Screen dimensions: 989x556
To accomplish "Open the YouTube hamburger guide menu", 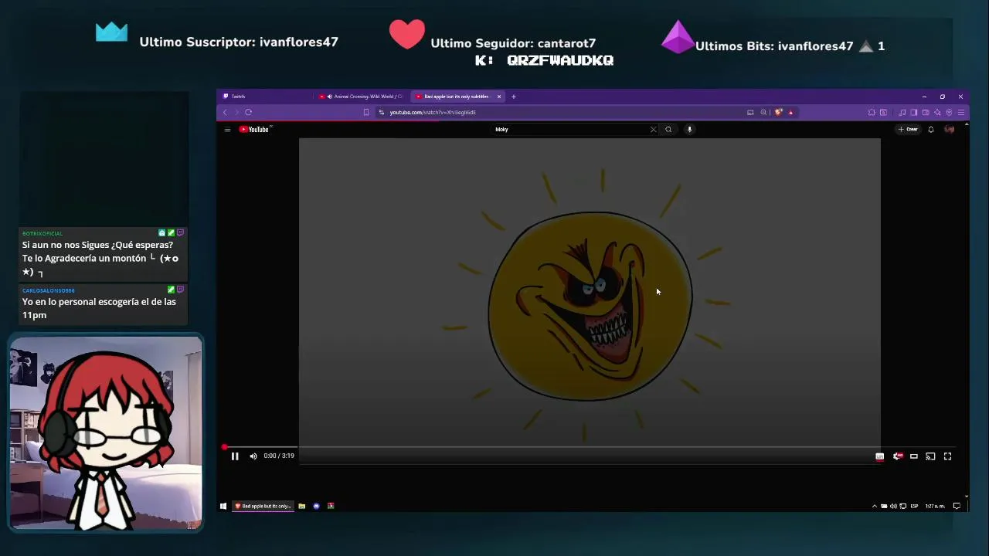I will pos(227,130).
